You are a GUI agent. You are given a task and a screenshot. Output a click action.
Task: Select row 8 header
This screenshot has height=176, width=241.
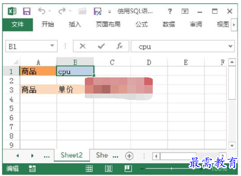point(11,136)
